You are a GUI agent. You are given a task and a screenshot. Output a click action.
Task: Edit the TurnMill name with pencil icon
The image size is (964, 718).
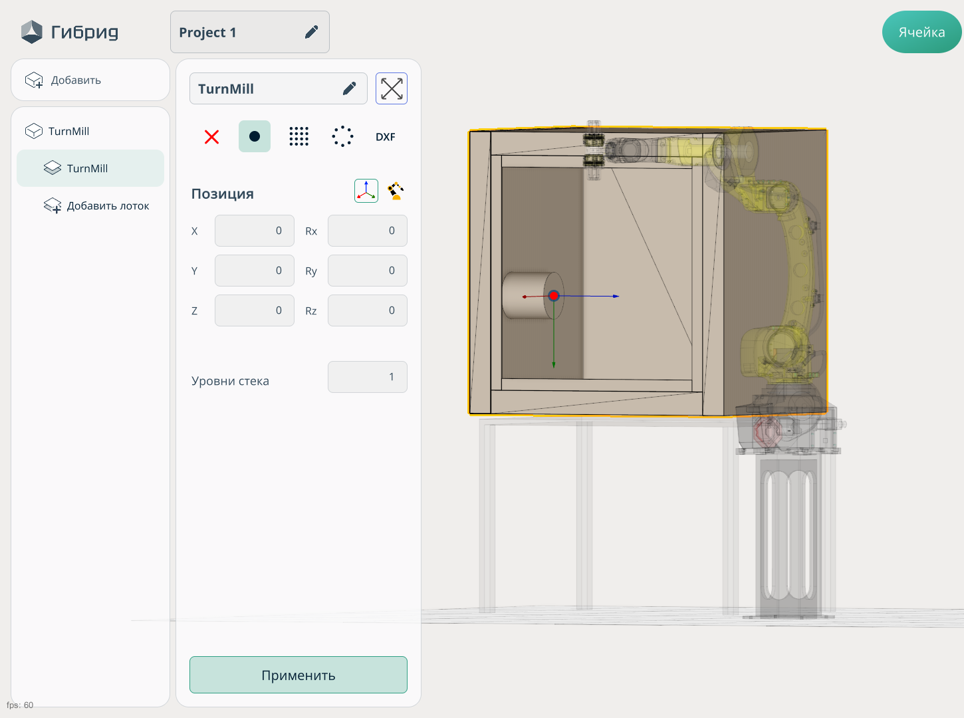point(349,89)
